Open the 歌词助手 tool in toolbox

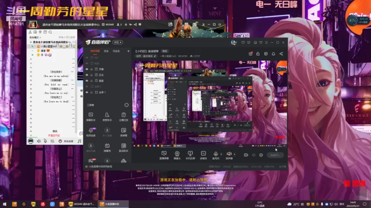(x=123, y=147)
